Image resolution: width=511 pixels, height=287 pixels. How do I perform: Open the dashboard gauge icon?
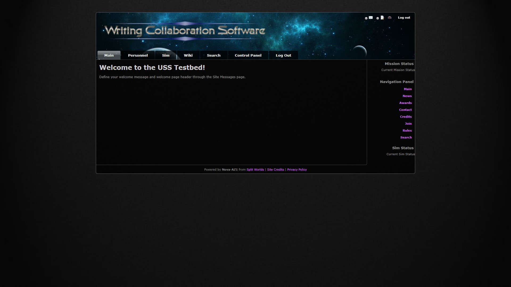point(390,18)
